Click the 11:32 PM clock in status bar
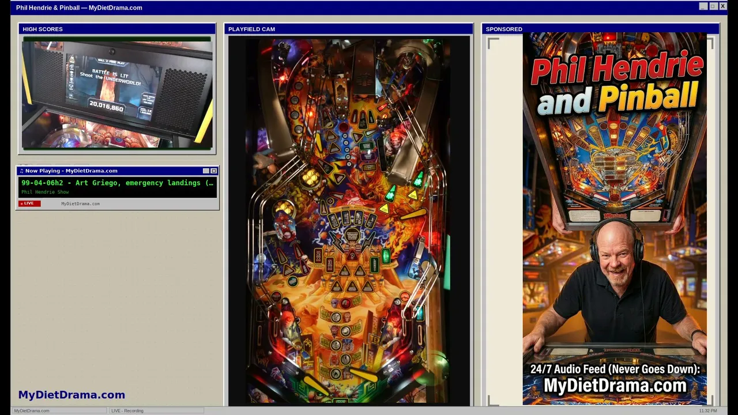This screenshot has height=415, width=738. (708, 410)
